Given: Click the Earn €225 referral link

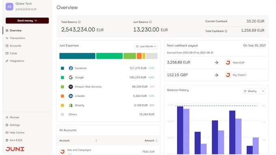Looking at the screenshot, I should pos(16,140).
